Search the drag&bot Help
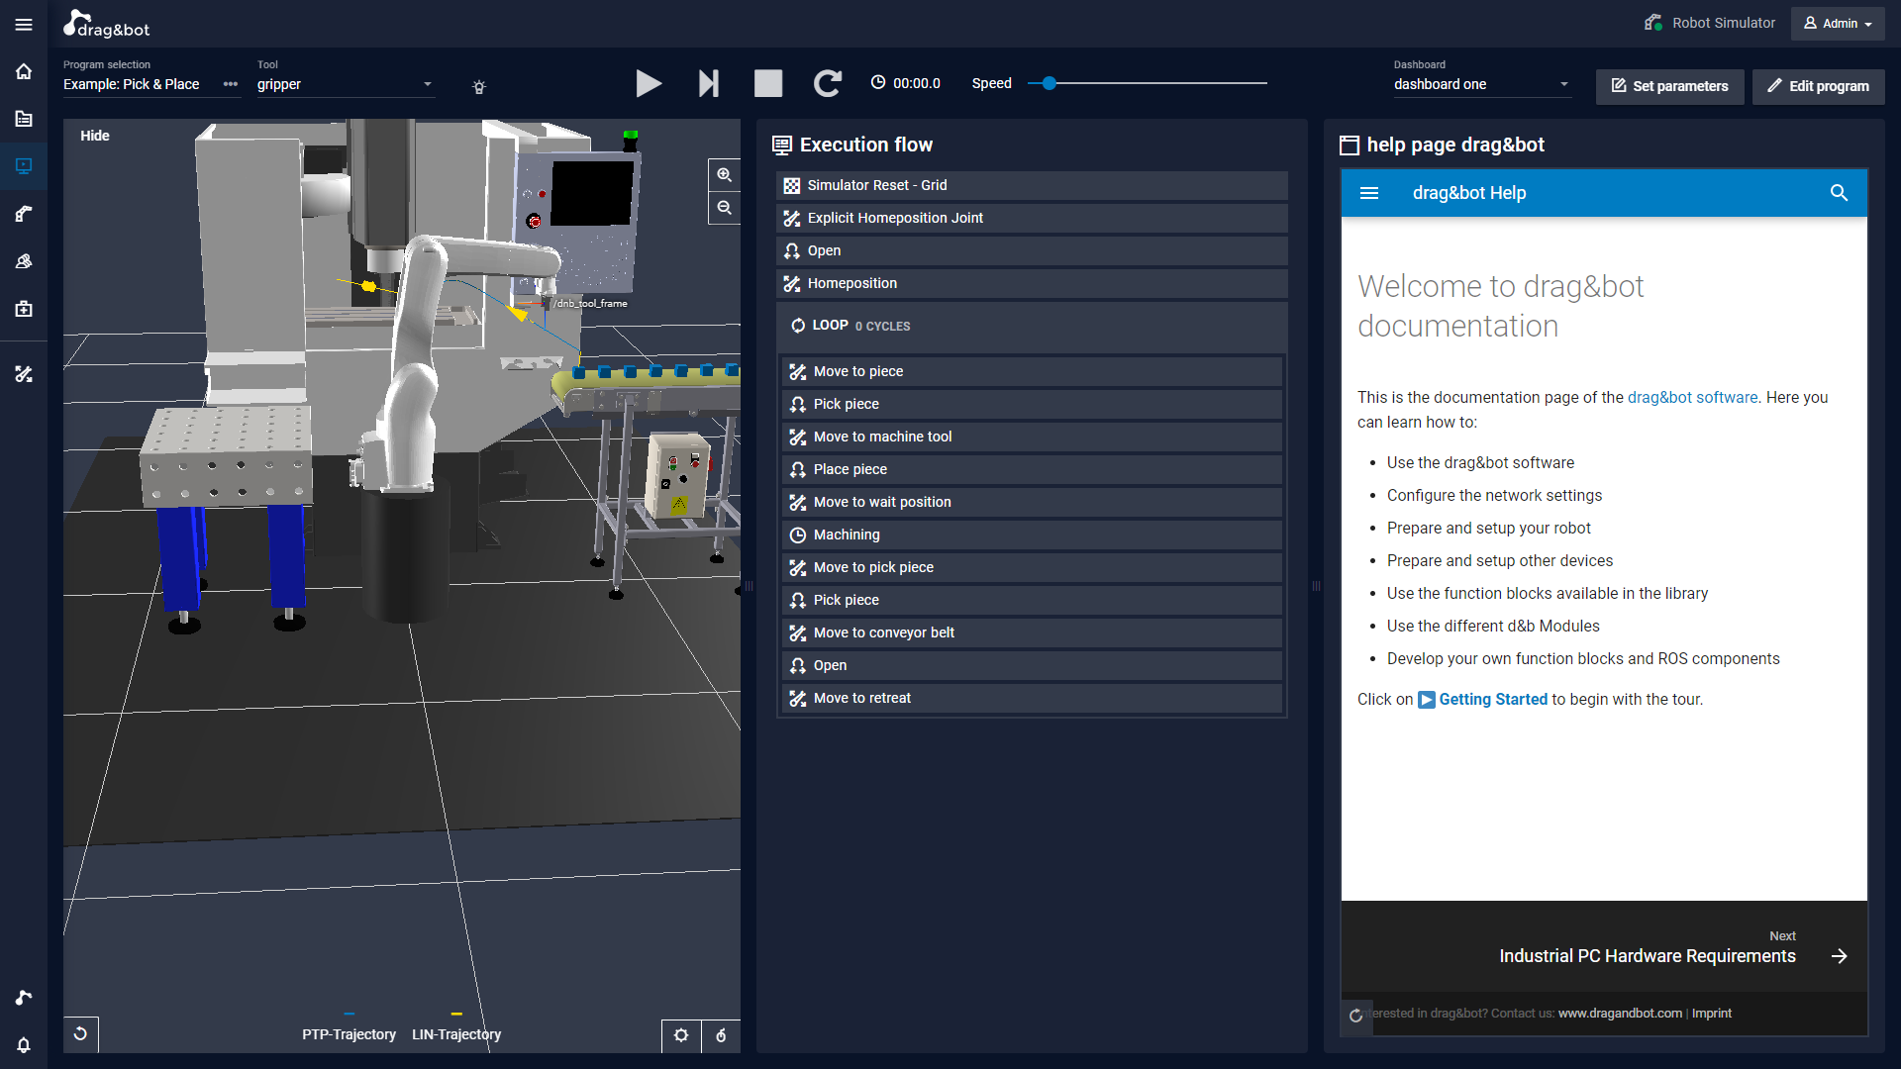Viewport: 1901px width, 1069px height. (1839, 193)
